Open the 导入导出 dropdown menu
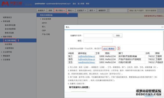 tap(60, 10)
